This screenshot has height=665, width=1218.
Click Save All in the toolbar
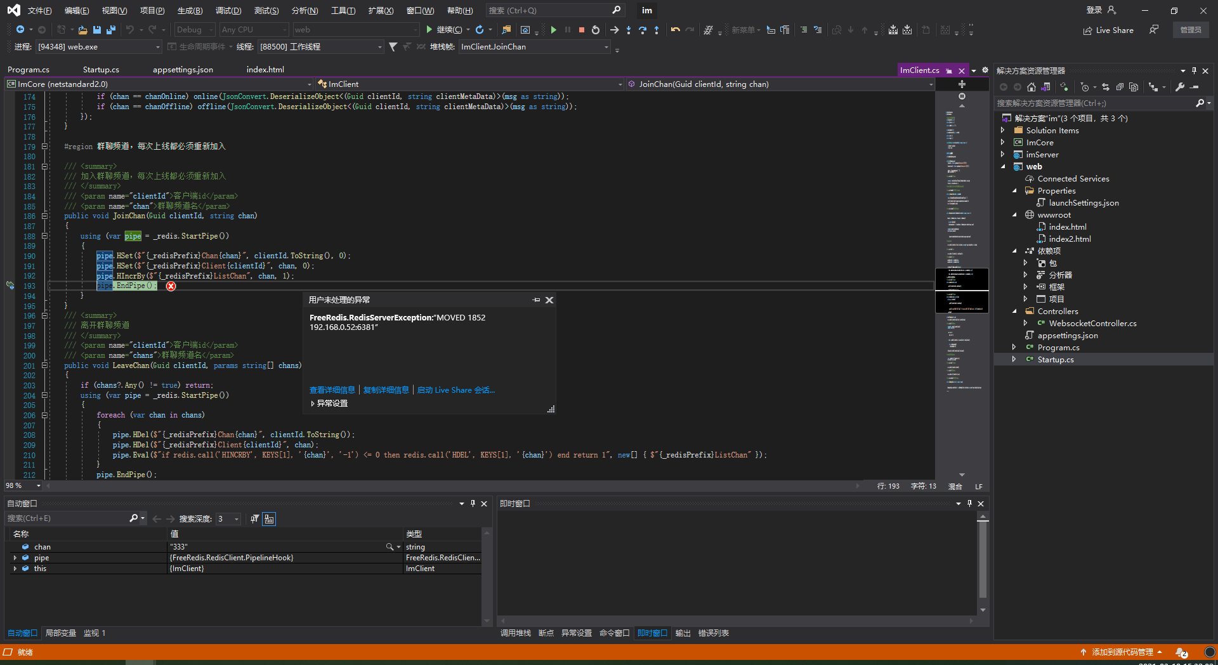tap(110, 30)
